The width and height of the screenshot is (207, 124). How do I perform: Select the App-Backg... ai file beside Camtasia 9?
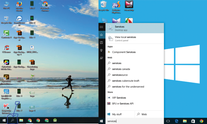click(19, 36)
